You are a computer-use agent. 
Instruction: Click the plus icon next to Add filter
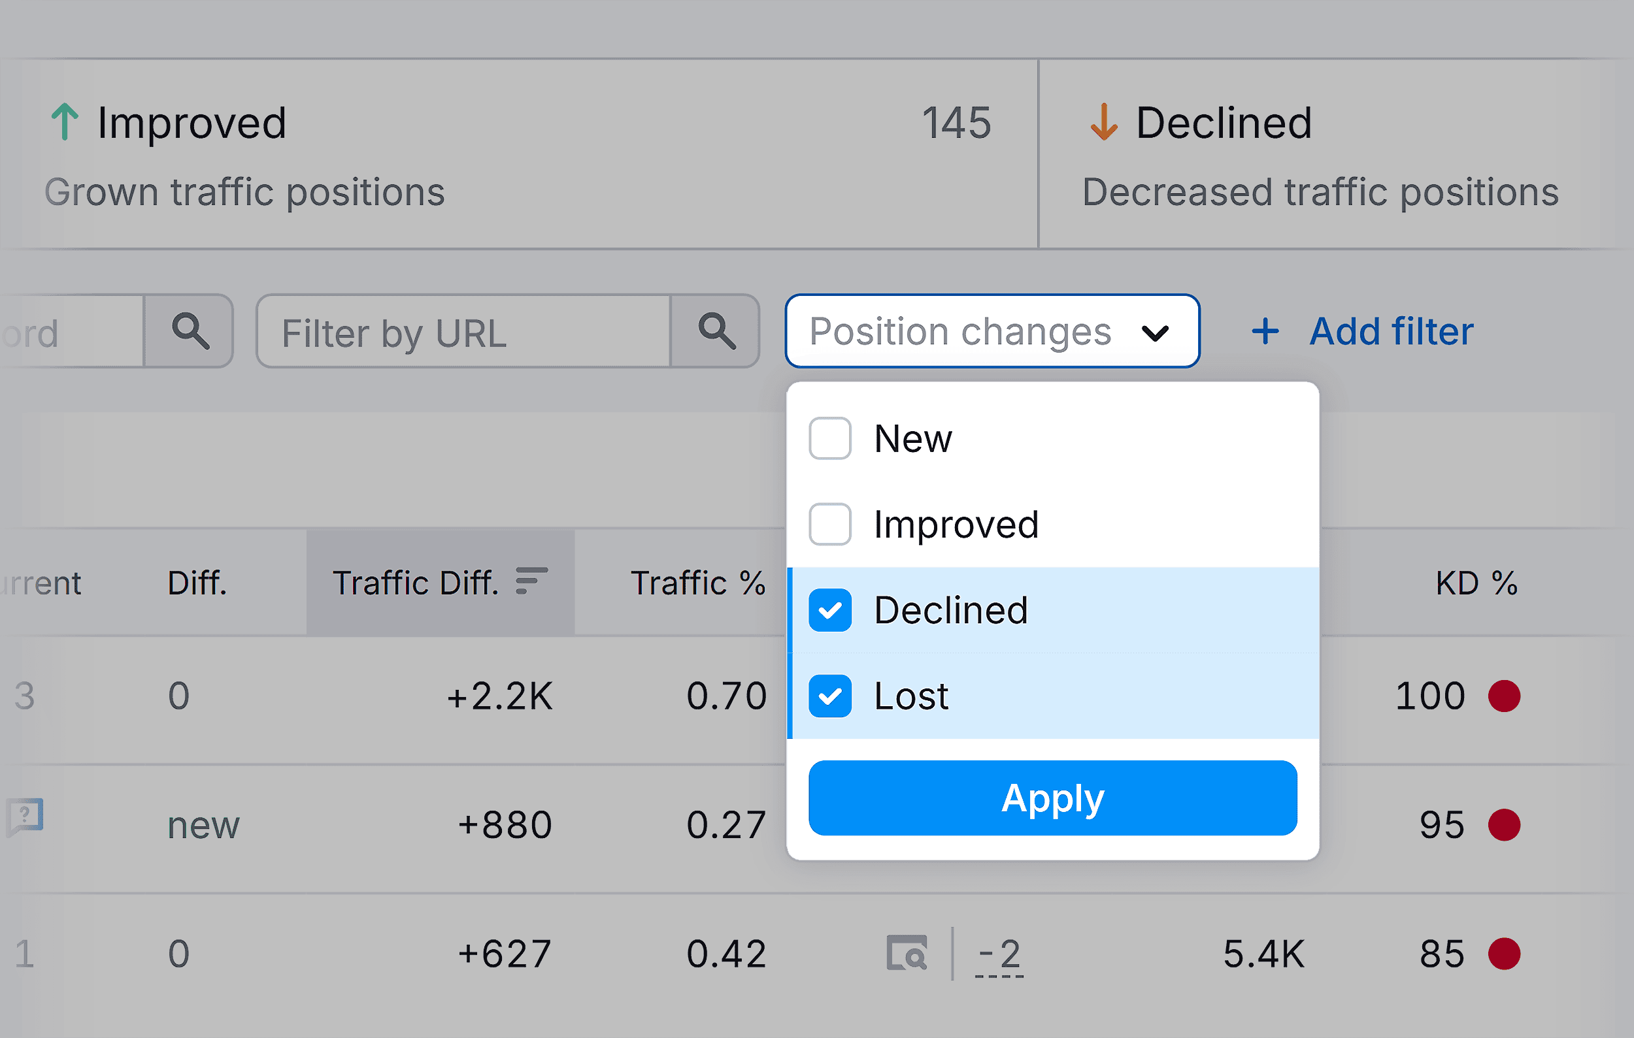click(1265, 331)
